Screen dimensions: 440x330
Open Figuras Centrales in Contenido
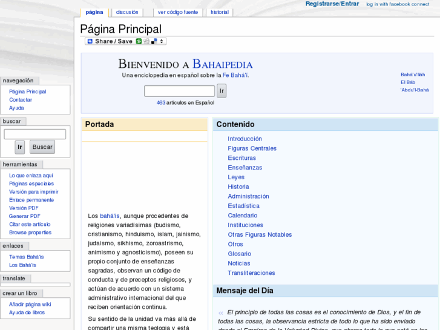tap(252, 148)
